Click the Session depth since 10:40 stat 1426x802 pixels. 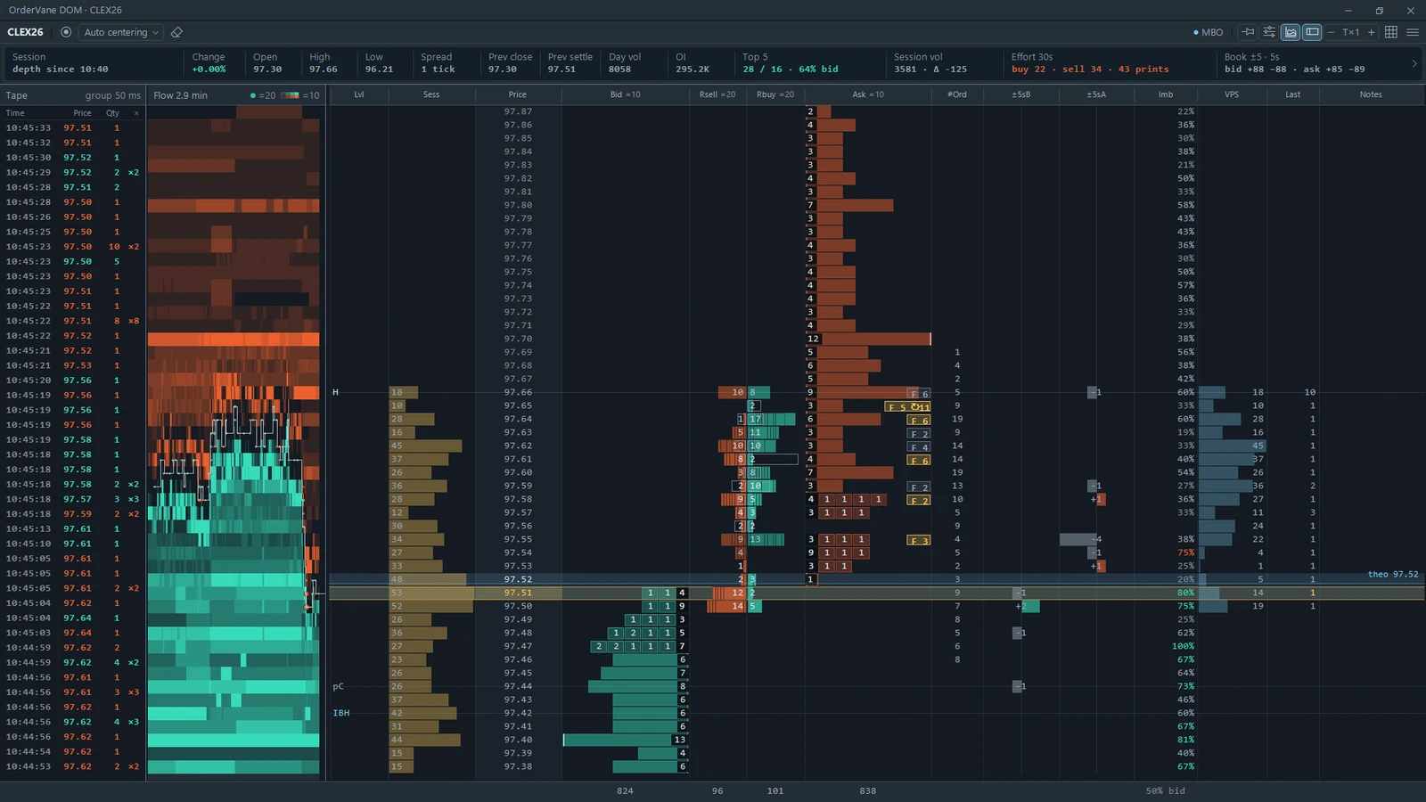61,63
